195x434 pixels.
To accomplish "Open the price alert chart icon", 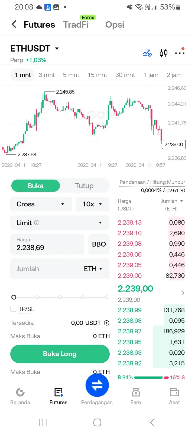I will pos(147,53).
